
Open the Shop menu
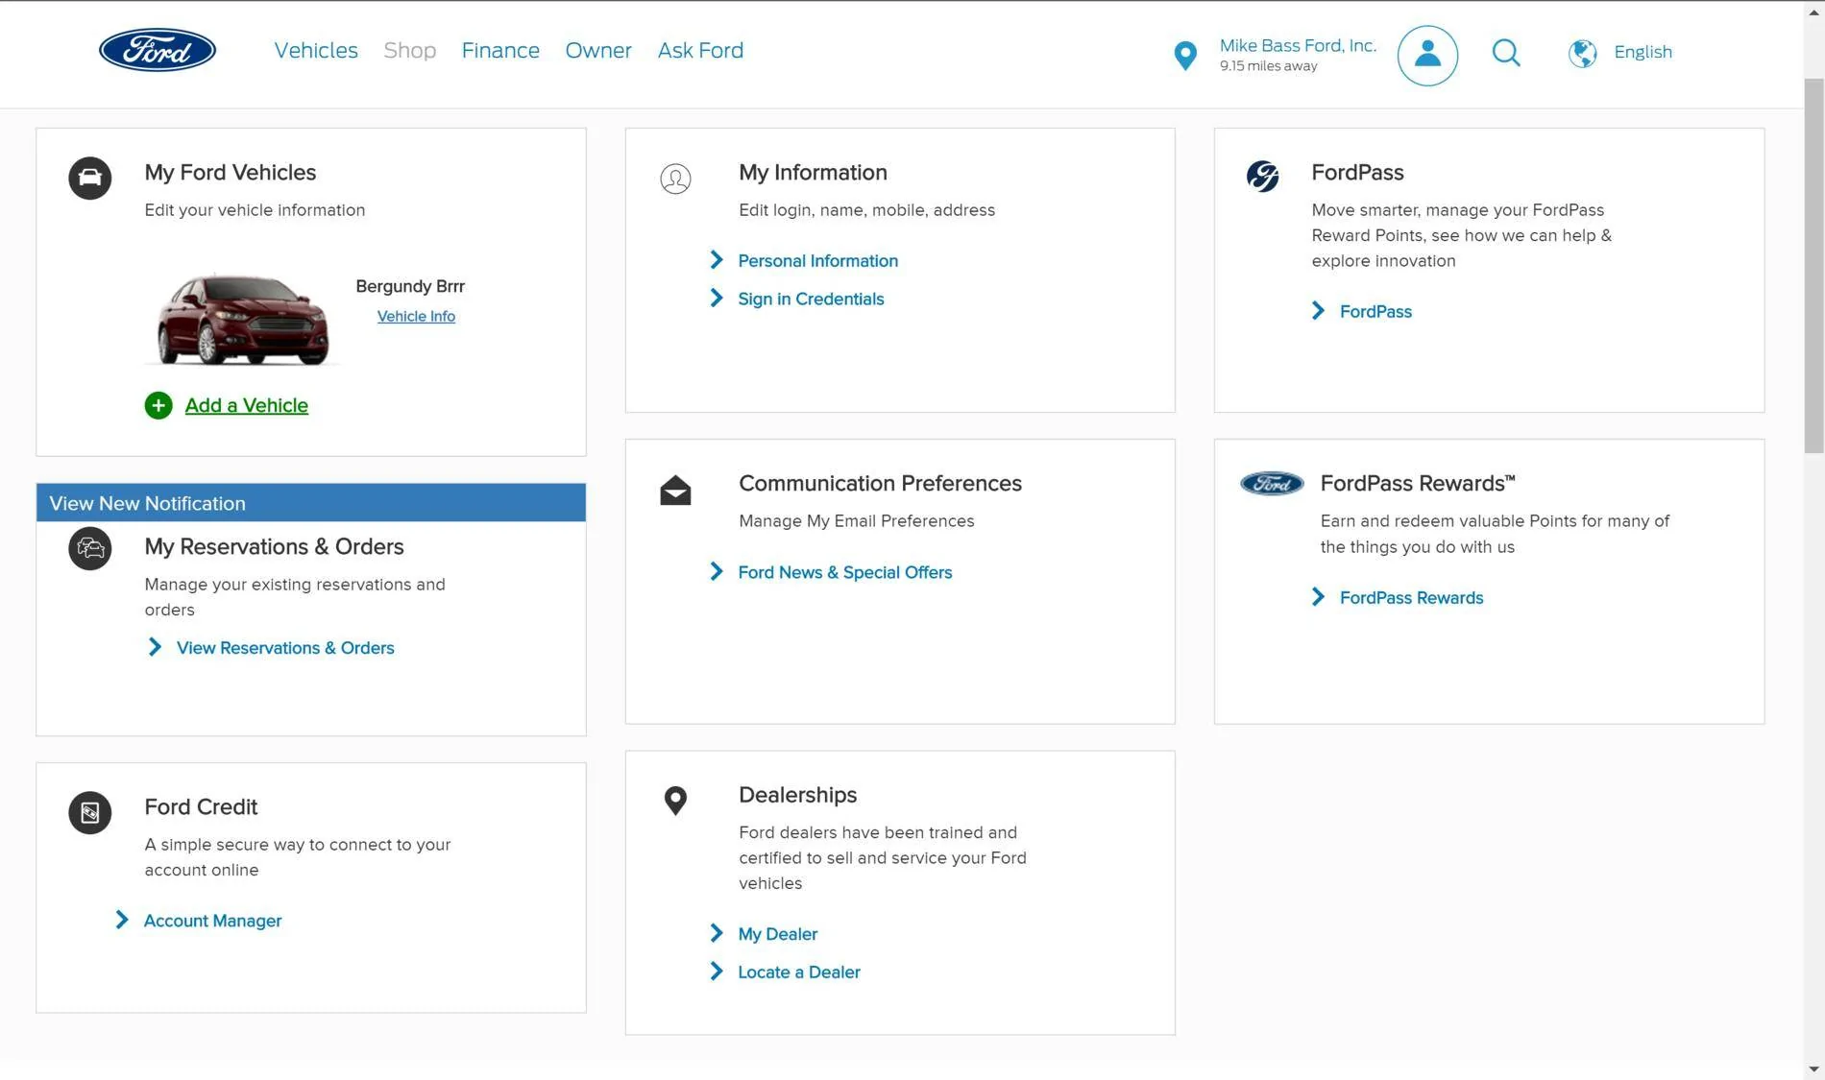410,50
